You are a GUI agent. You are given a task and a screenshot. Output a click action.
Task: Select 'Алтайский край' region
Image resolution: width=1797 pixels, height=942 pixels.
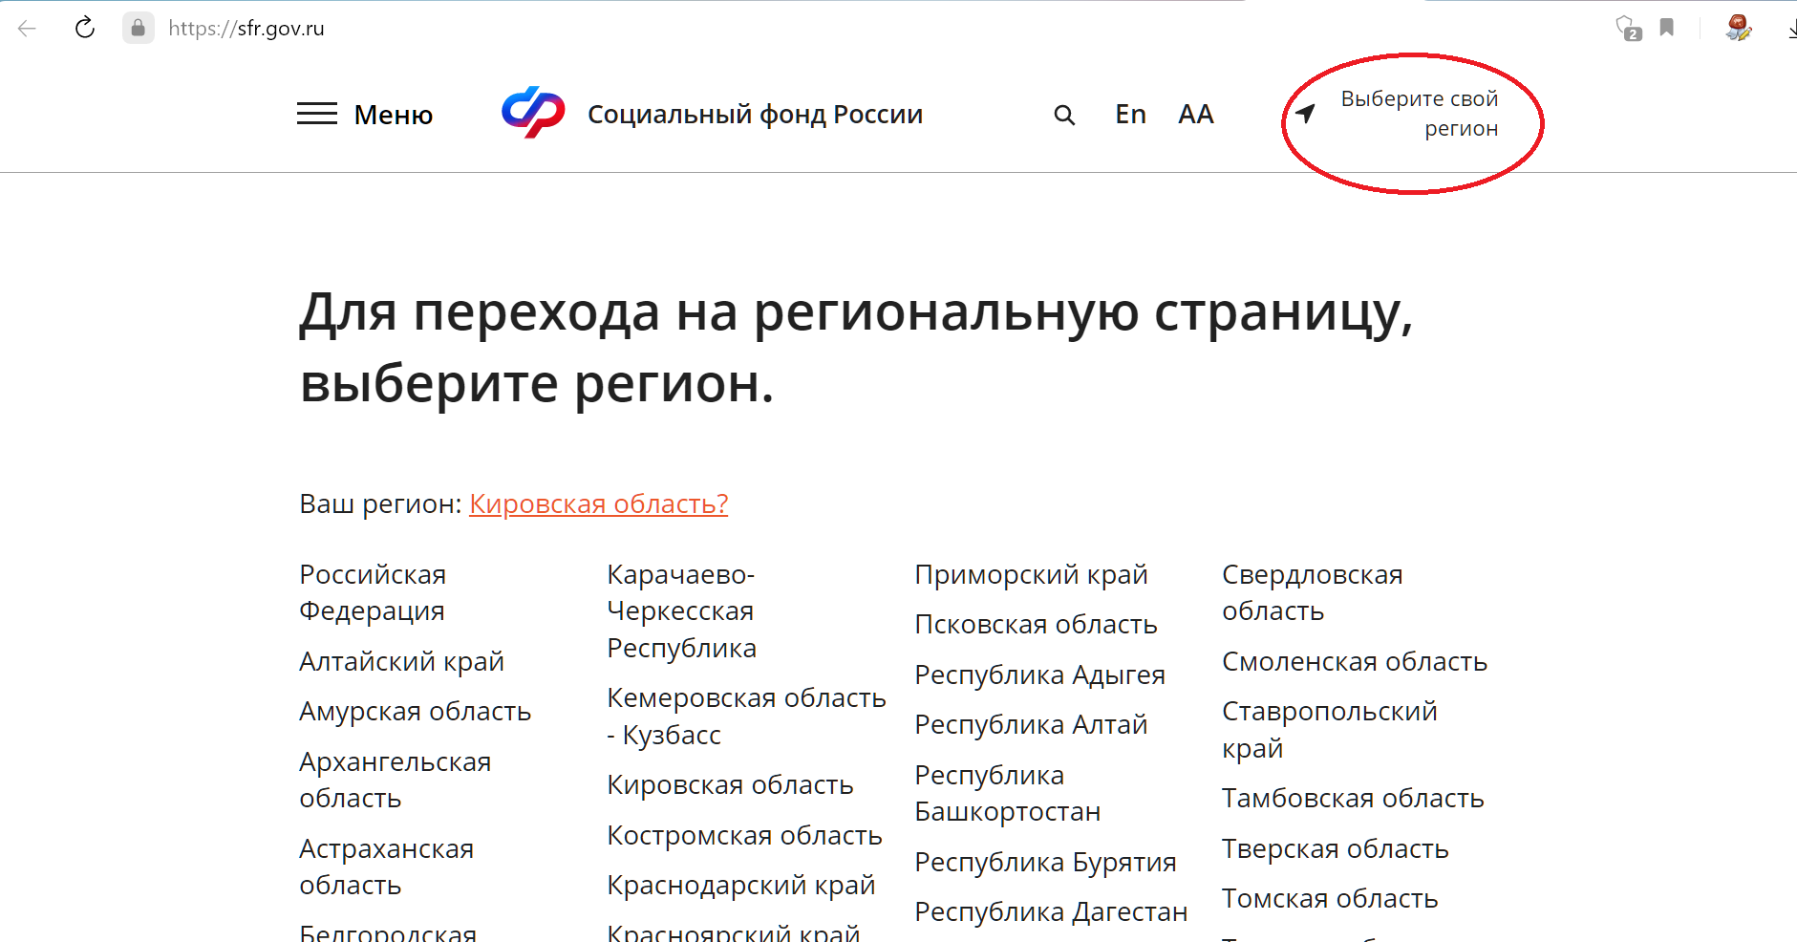[x=401, y=661]
